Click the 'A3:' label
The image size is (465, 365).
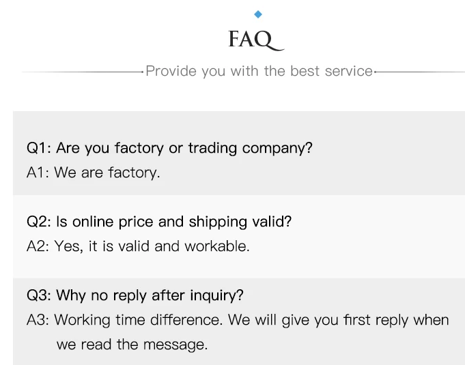tap(38, 320)
